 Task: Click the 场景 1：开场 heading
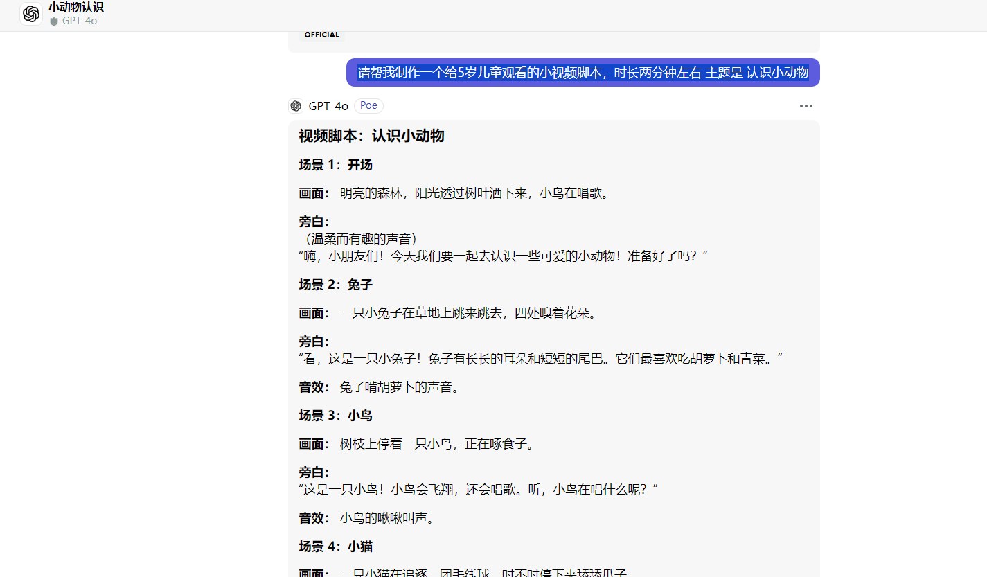[336, 165]
